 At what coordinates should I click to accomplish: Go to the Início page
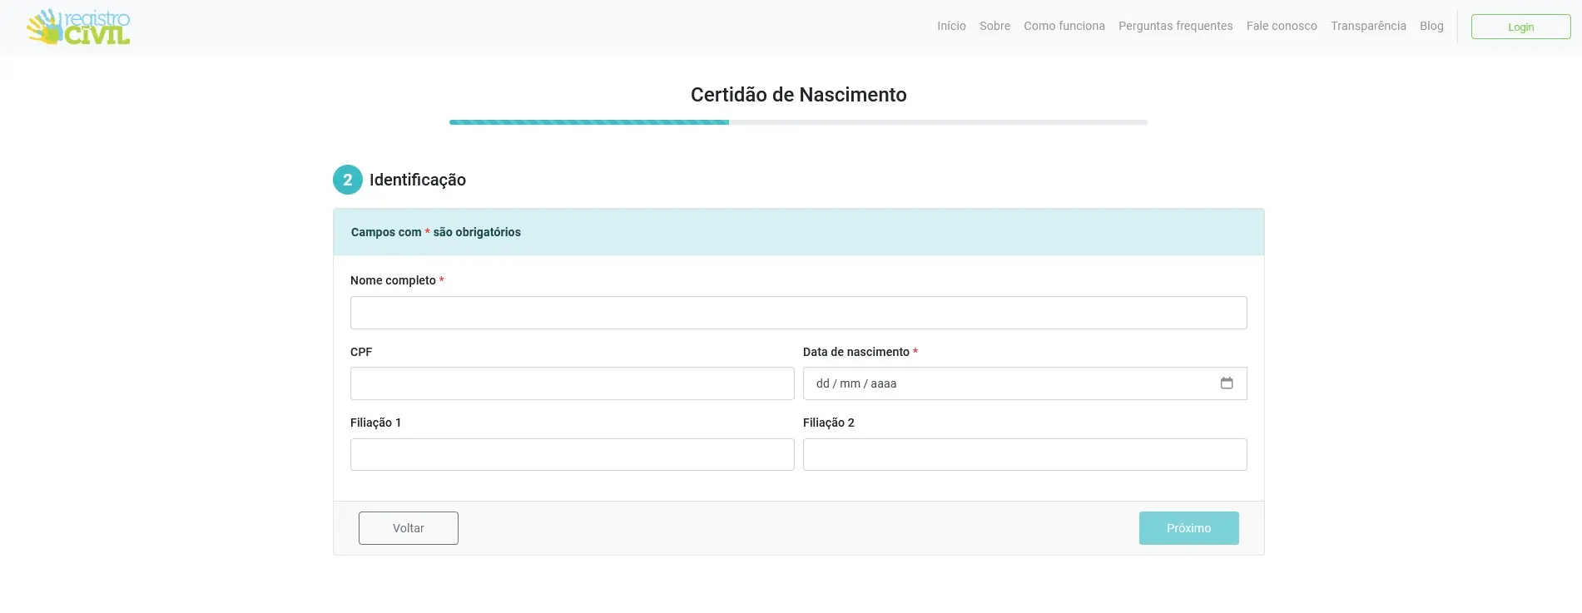coord(951,27)
